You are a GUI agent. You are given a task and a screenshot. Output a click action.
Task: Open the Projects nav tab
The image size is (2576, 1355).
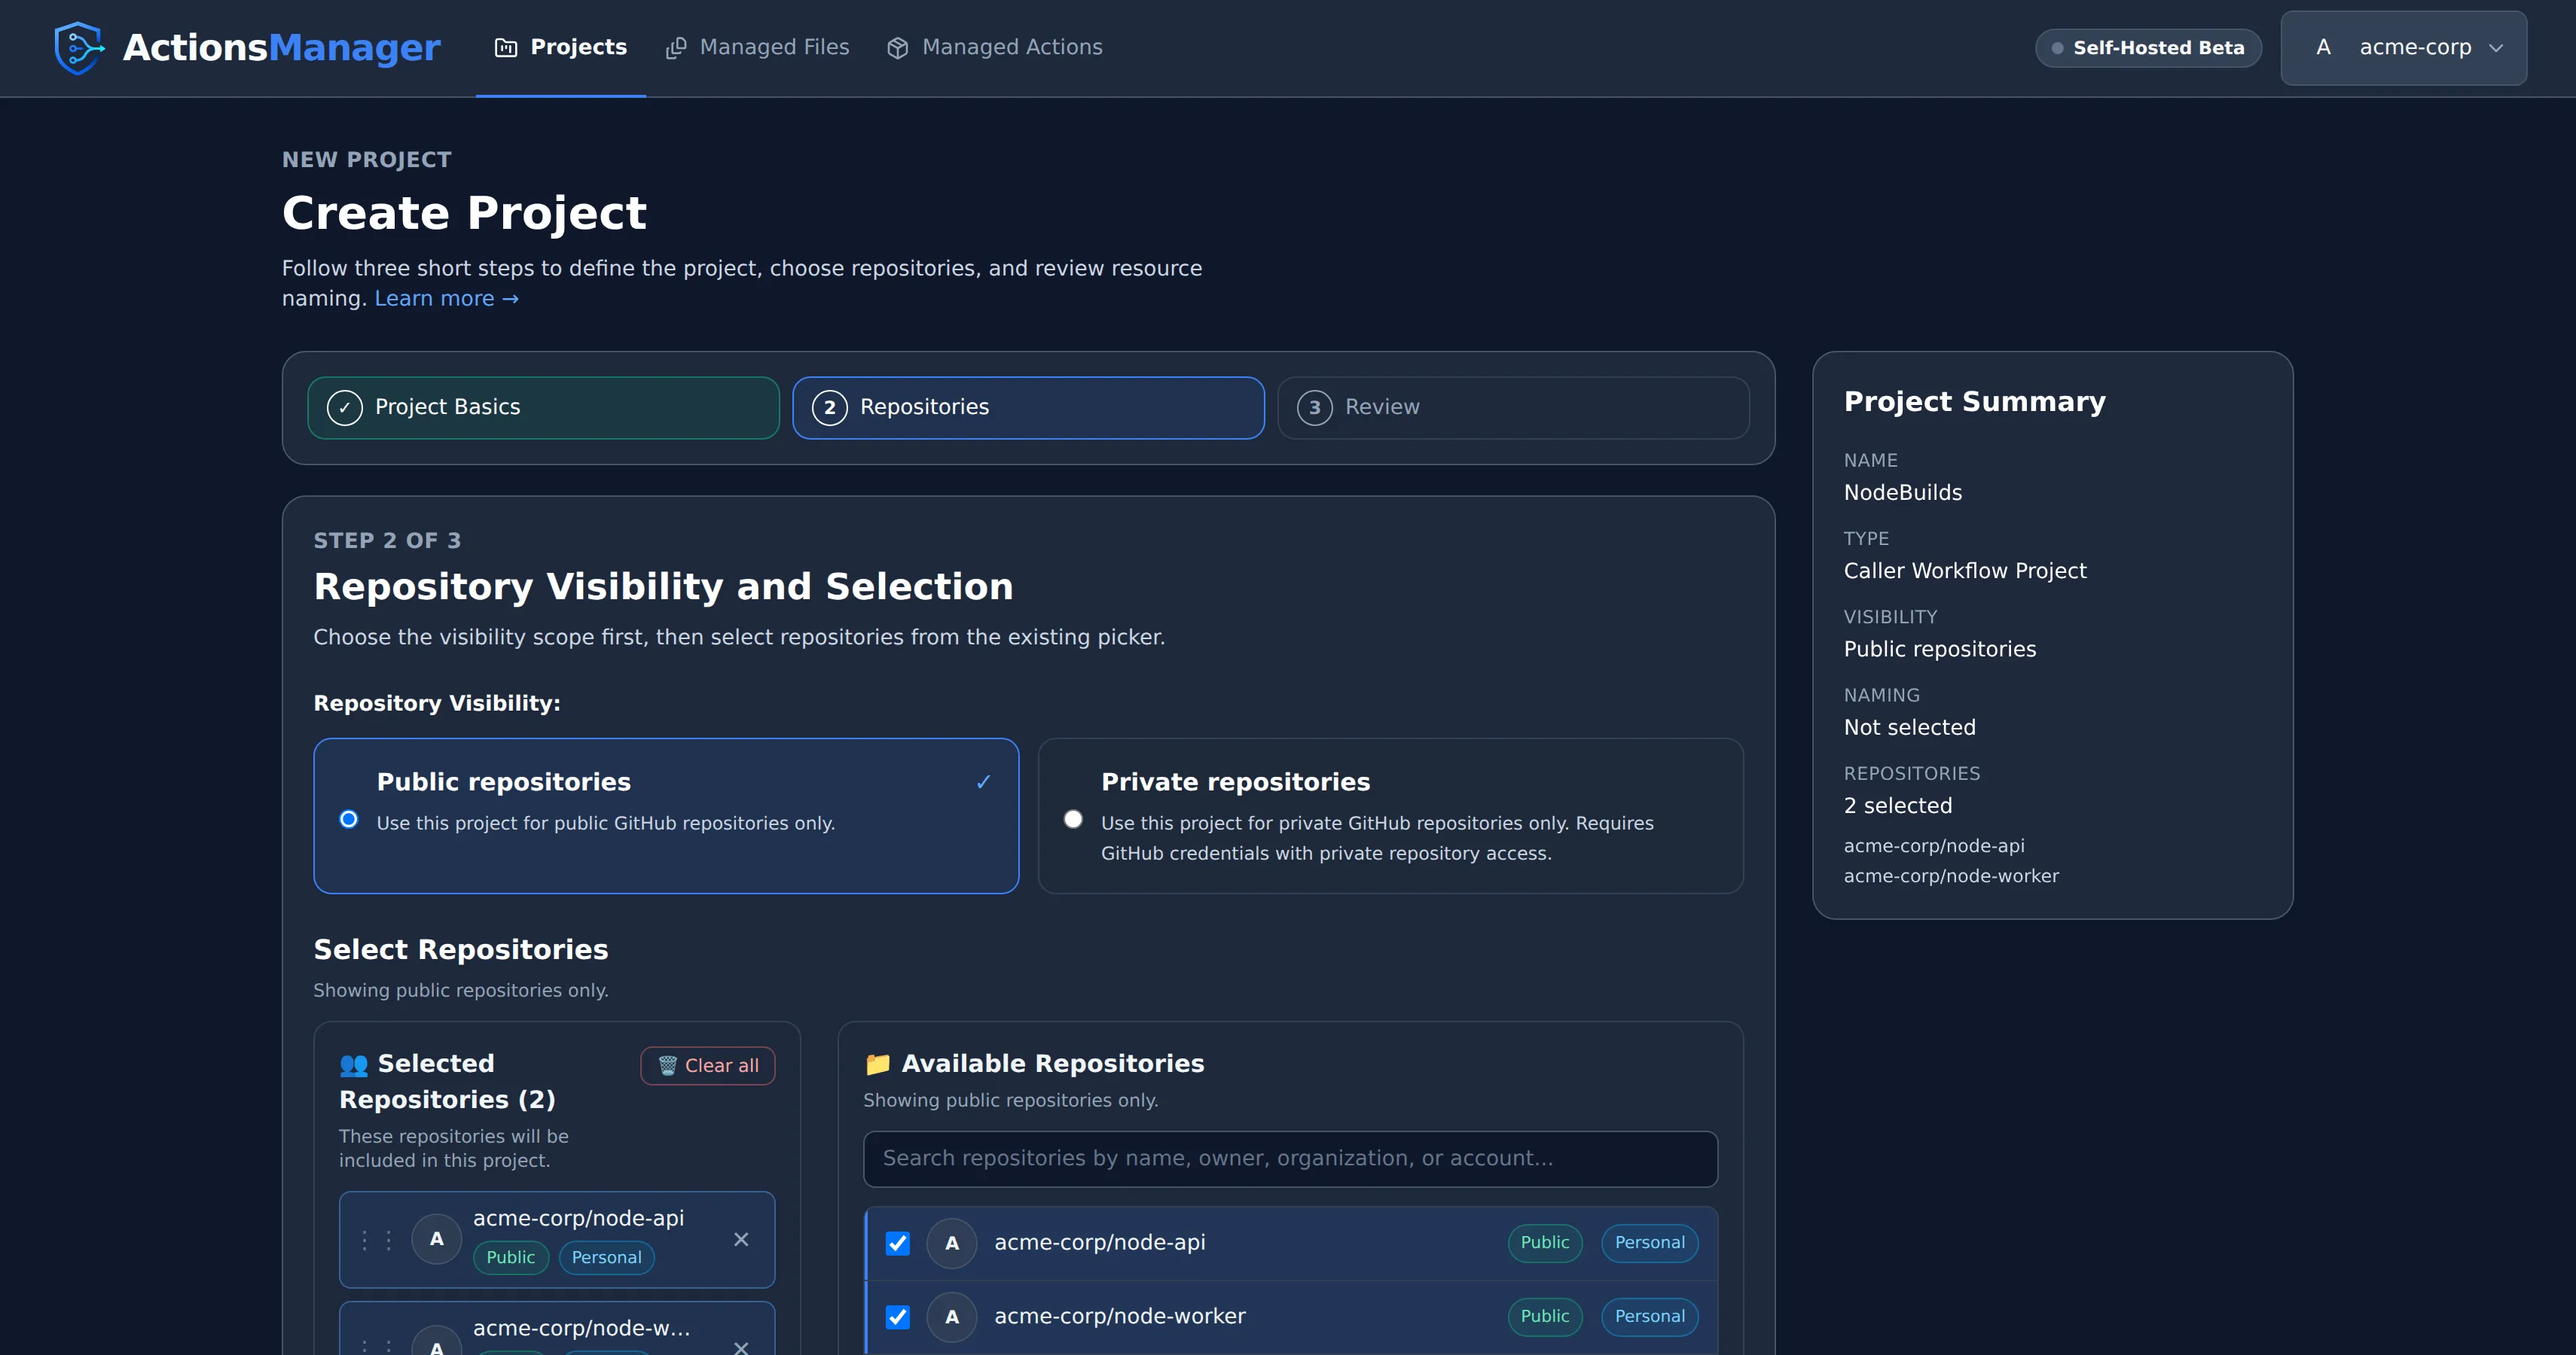click(560, 47)
